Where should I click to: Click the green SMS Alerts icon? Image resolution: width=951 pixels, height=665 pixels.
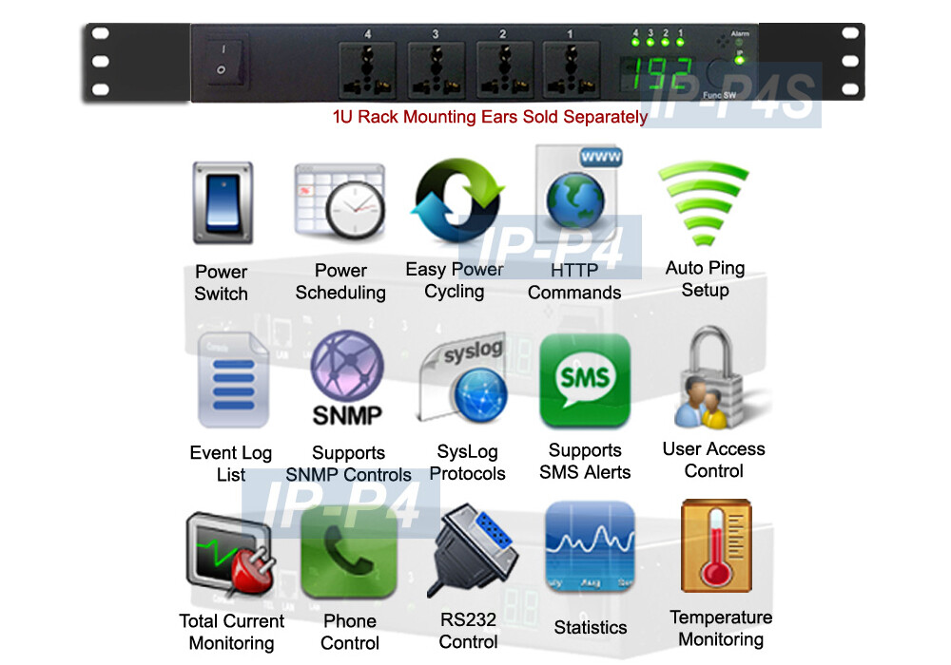coord(585,381)
